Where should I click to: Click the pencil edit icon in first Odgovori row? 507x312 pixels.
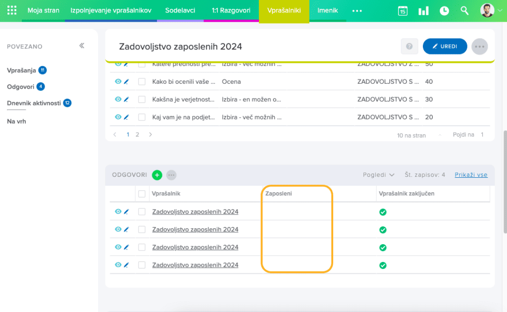[x=126, y=211]
